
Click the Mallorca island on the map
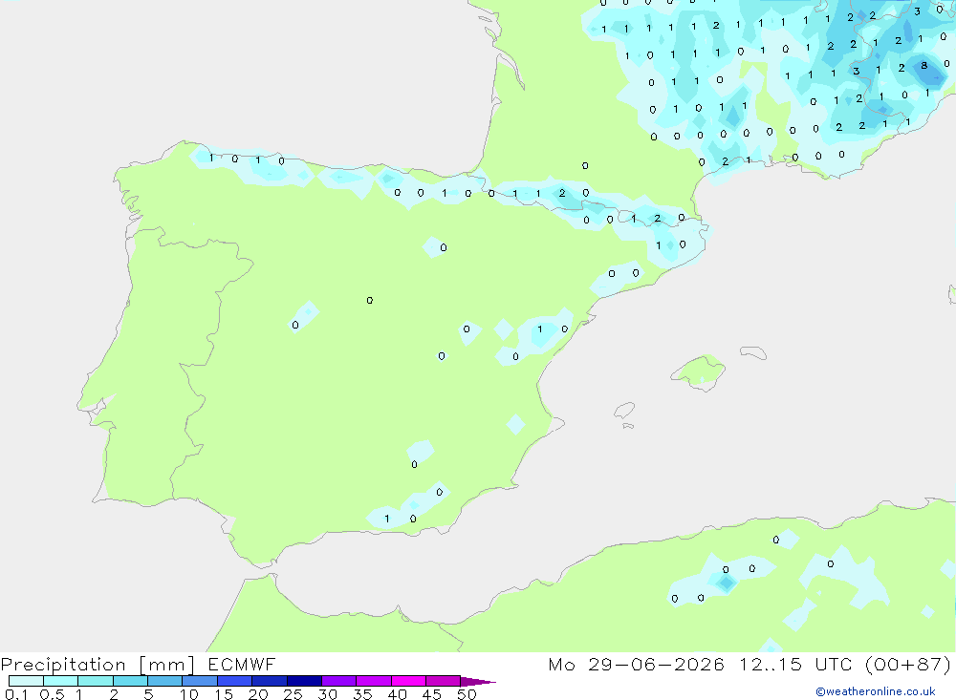pyautogui.click(x=698, y=371)
